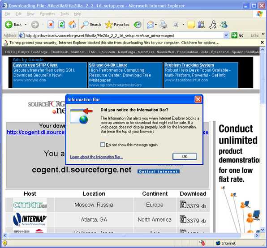The width and height of the screenshot is (267, 248).
Task: Click the Mail envelope toolbar icon
Action: [150, 25]
